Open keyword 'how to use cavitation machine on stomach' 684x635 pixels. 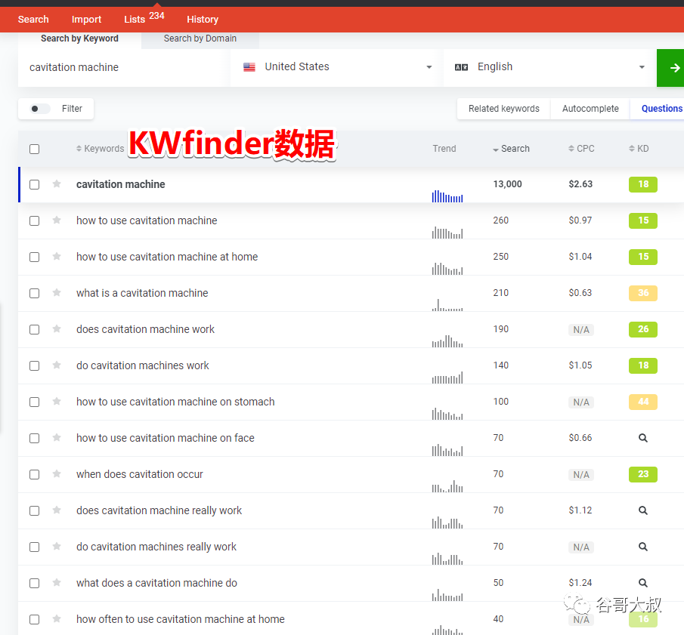[175, 402]
